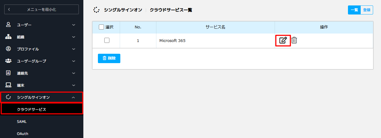Click the Microsoft 365 service name
Screen dimensions: 381x138
coord(172,40)
